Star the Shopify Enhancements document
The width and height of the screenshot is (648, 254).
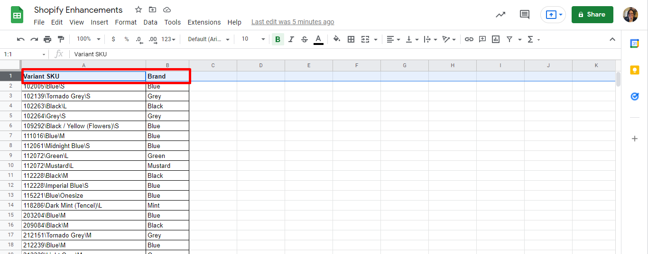139,10
